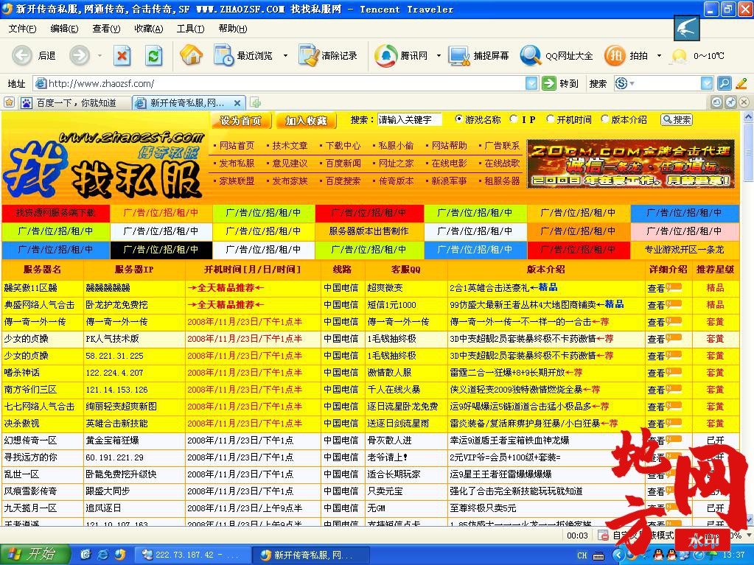The width and height of the screenshot is (754, 565).
Task: Click the Back arrow icon
Action: point(22,56)
